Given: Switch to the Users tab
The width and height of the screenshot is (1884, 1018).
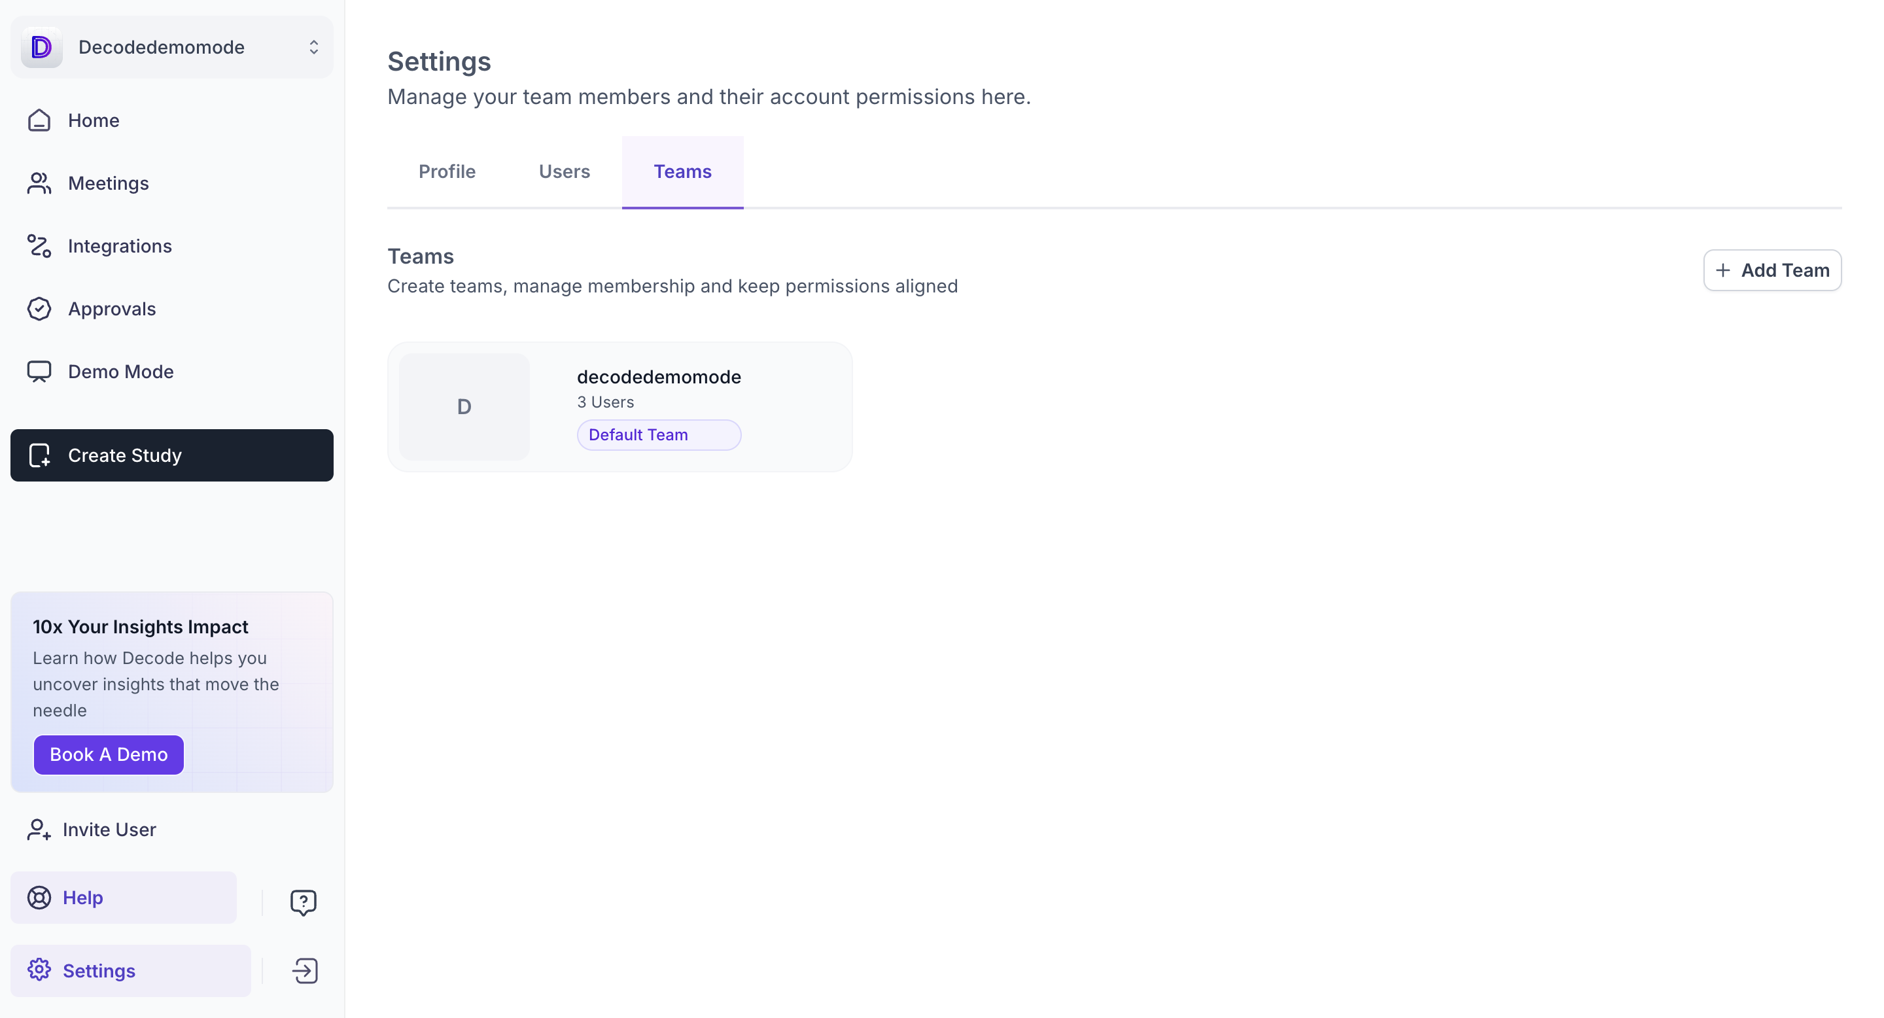Looking at the screenshot, I should tap(564, 172).
